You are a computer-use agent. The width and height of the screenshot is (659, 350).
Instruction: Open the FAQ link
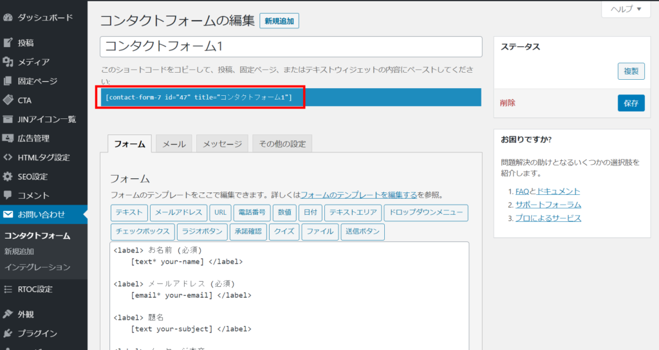(x=522, y=192)
